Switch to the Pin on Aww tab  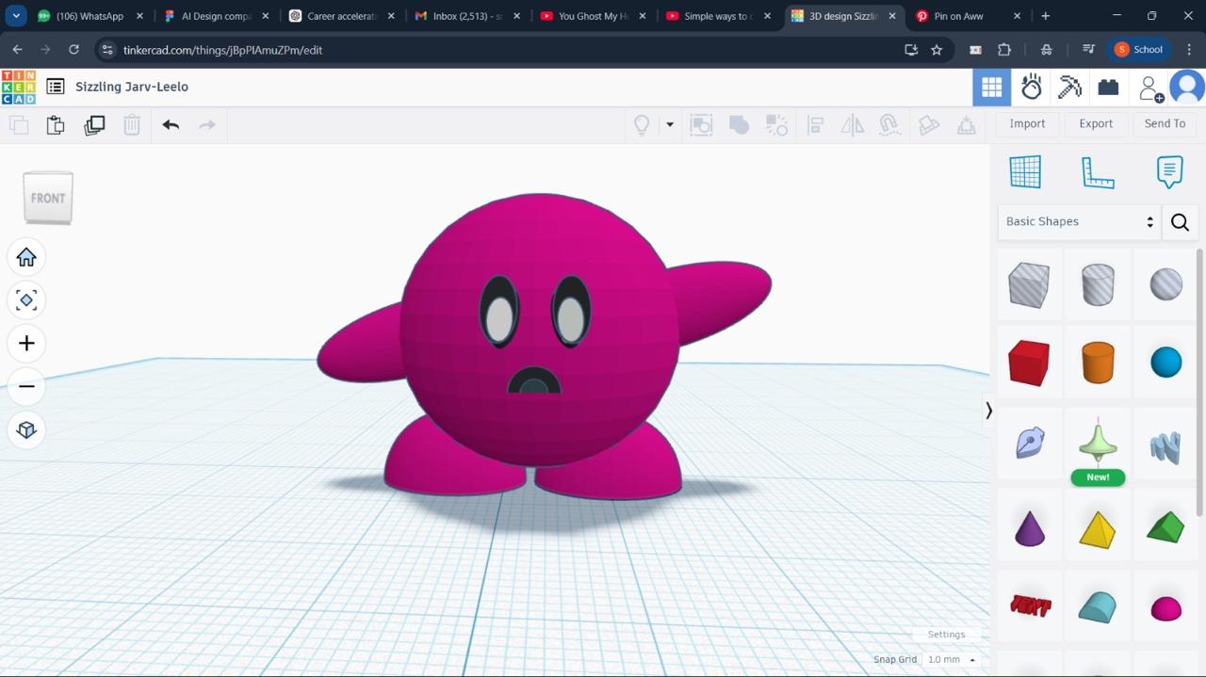(958, 16)
